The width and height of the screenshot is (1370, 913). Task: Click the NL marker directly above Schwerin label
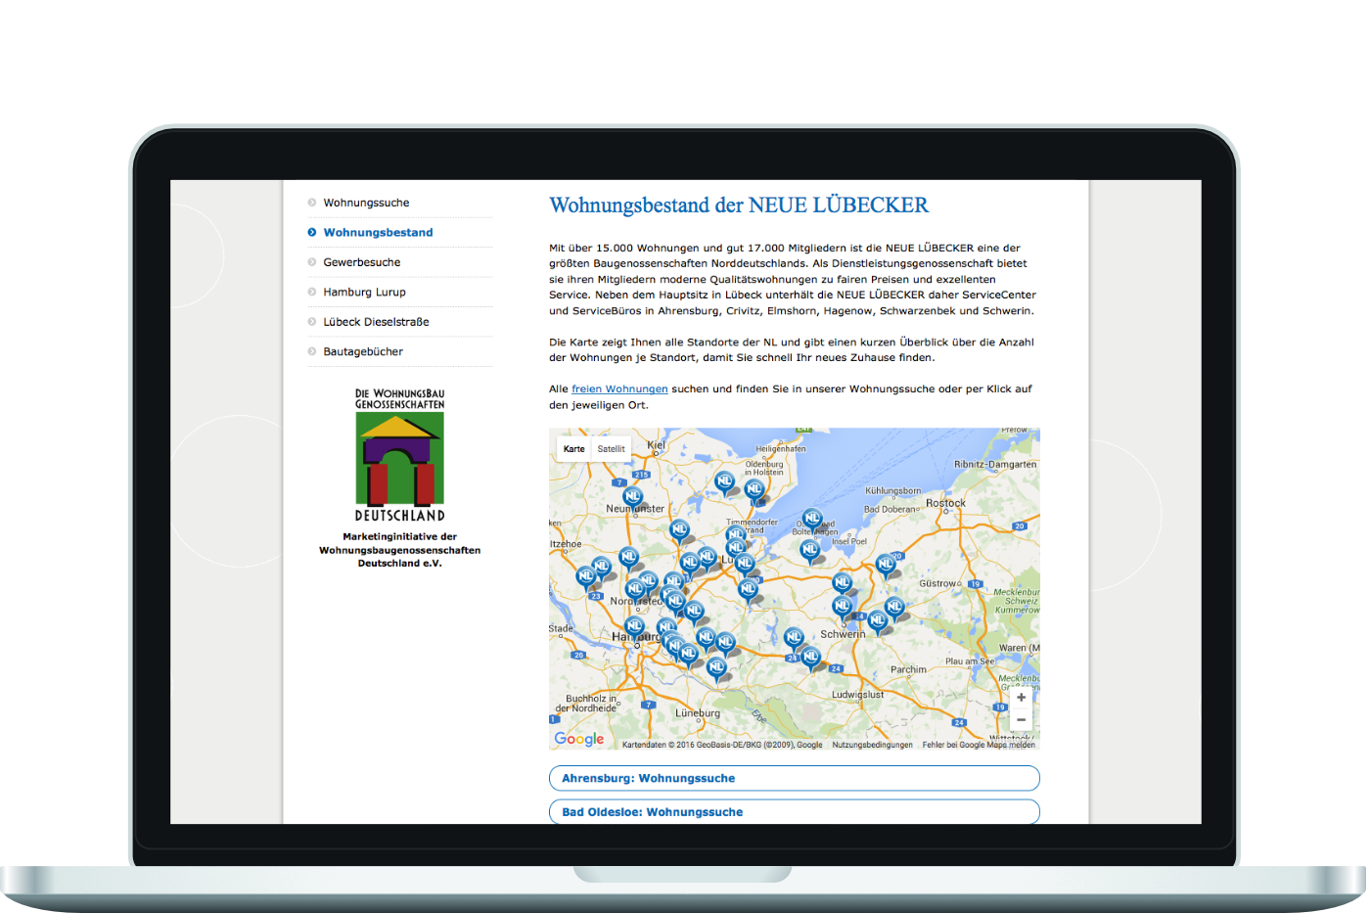point(842,607)
